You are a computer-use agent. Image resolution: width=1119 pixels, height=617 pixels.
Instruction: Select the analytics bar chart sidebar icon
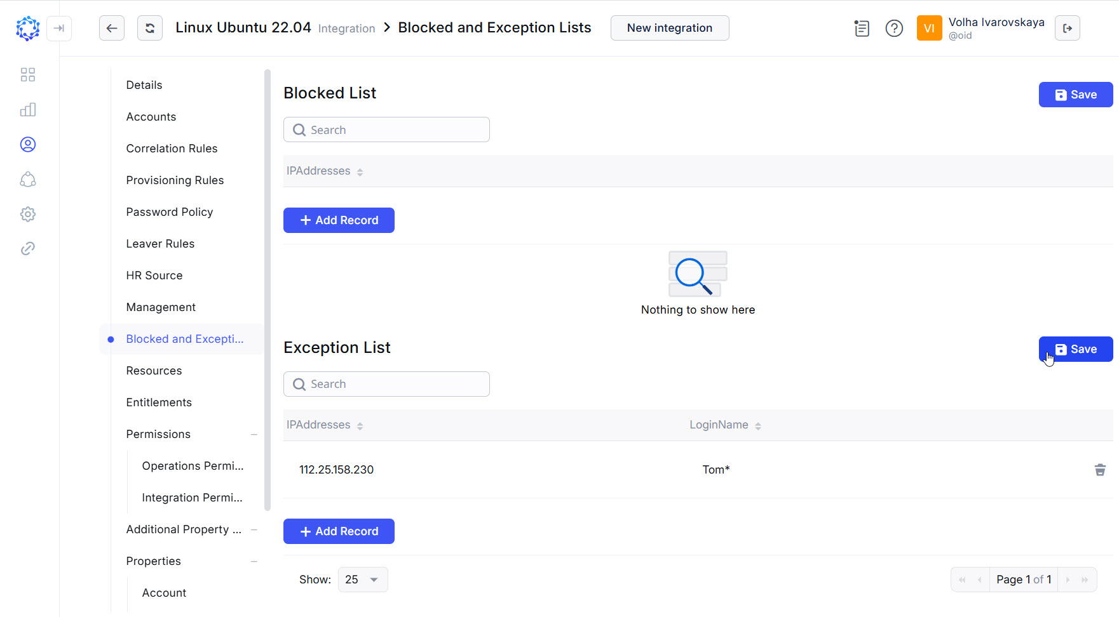pyautogui.click(x=28, y=109)
